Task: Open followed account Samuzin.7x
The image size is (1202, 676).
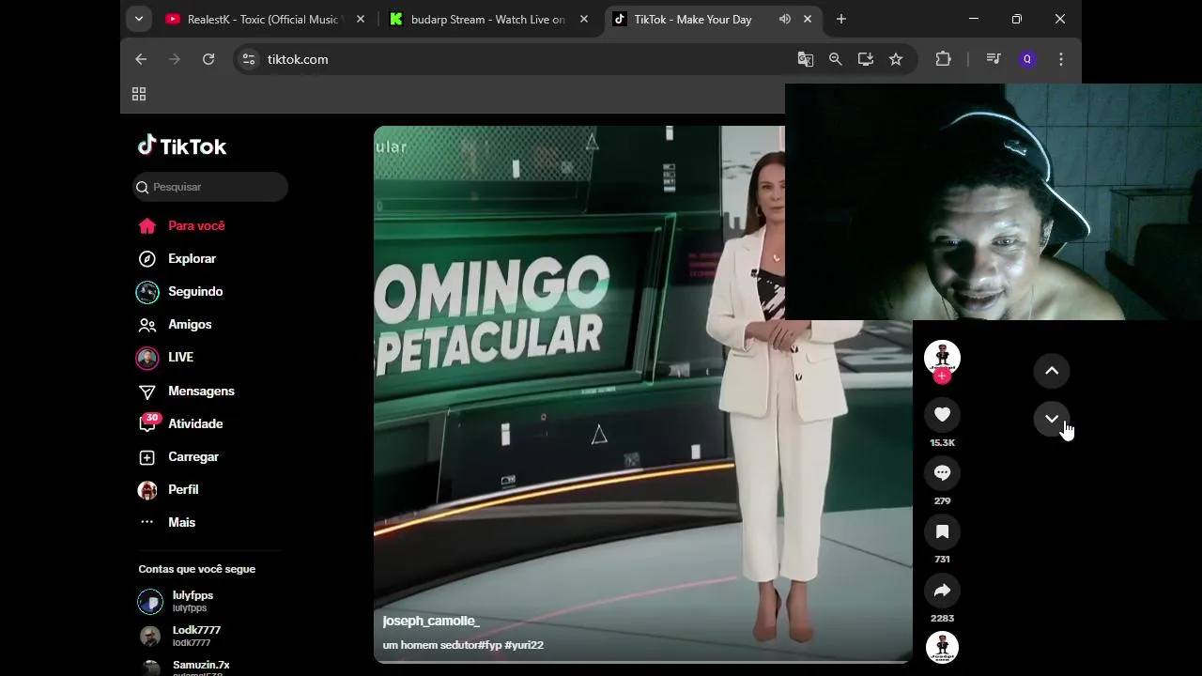Action: coord(184,666)
